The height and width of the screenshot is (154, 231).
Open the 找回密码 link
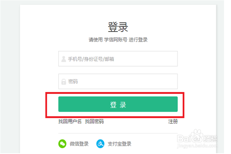pyautogui.click(x=94, y=122)
